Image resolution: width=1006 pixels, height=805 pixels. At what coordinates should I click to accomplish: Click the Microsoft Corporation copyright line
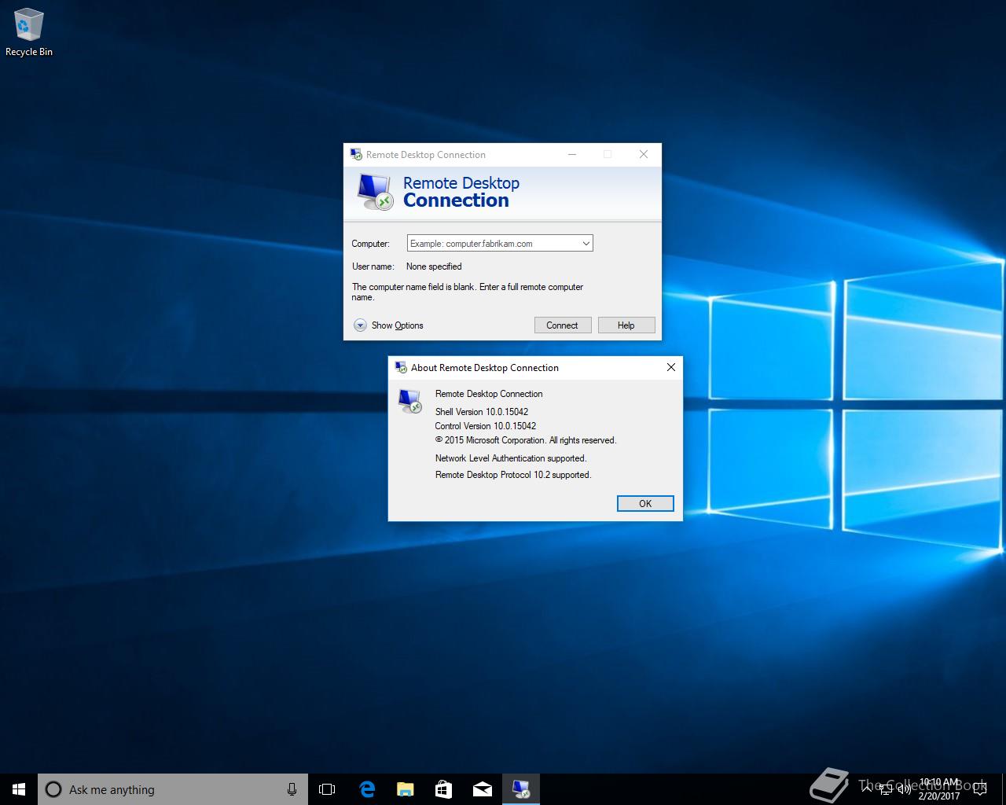tap(526, 440)
